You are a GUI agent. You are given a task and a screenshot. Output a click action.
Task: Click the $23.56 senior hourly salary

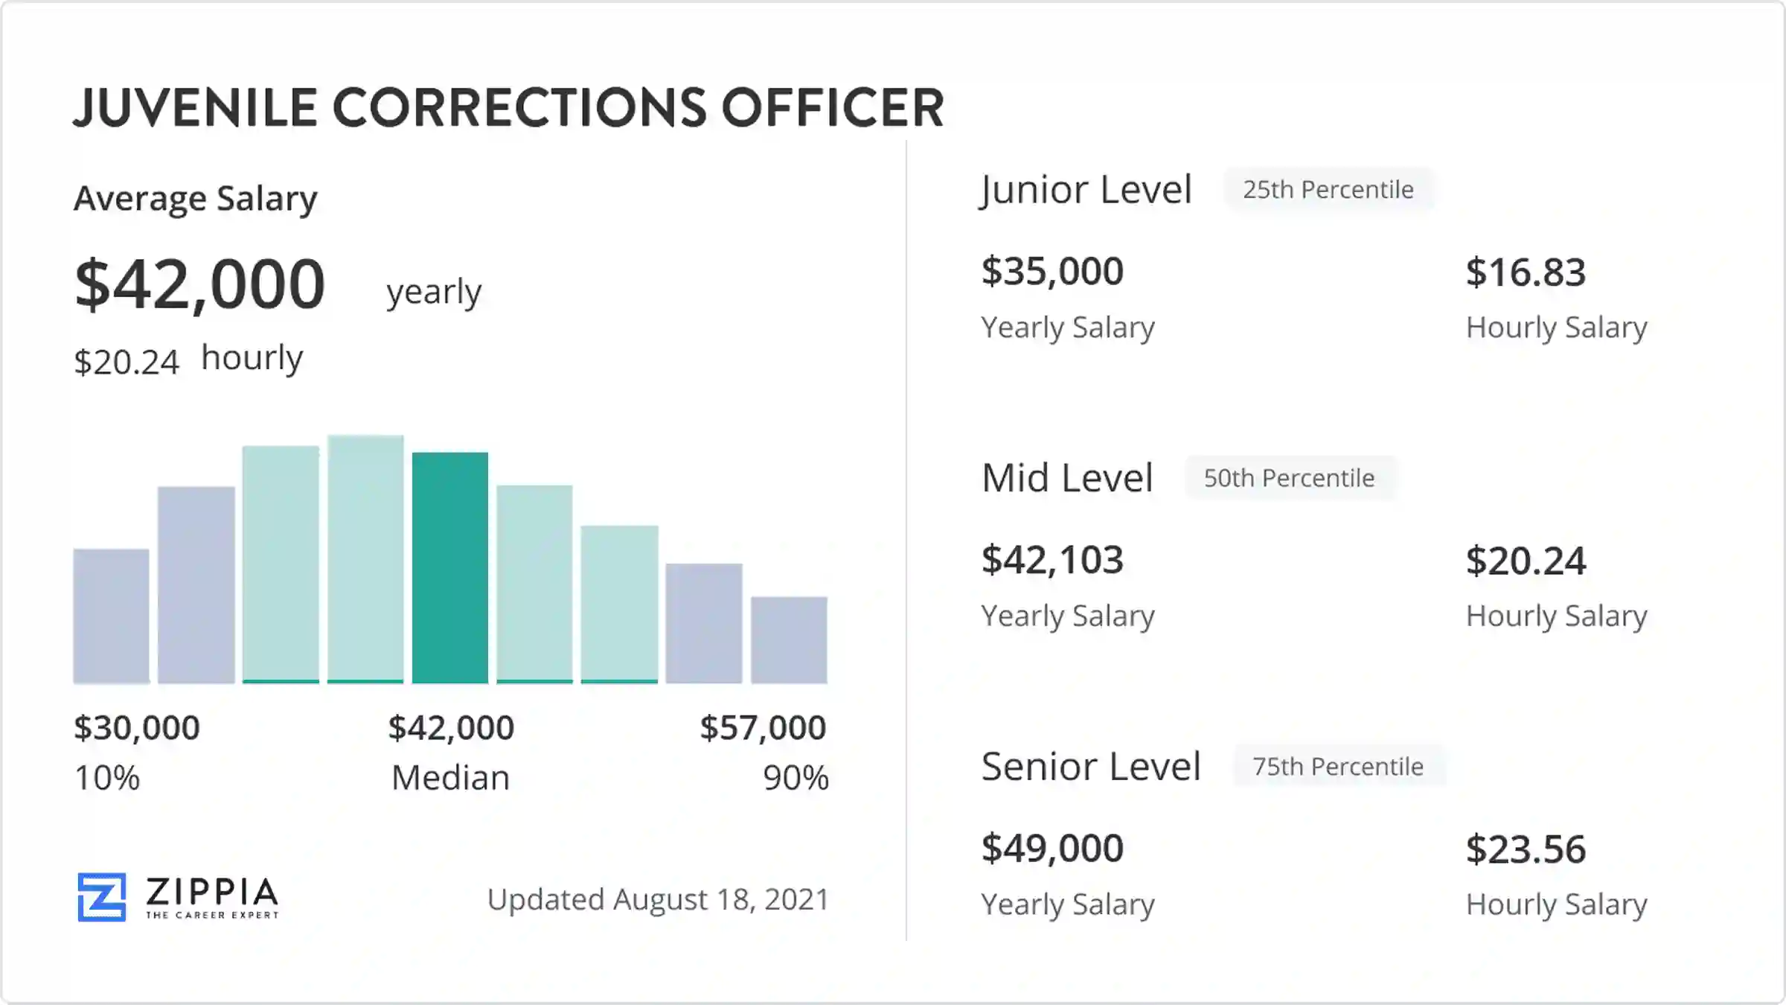[1526, 849]
